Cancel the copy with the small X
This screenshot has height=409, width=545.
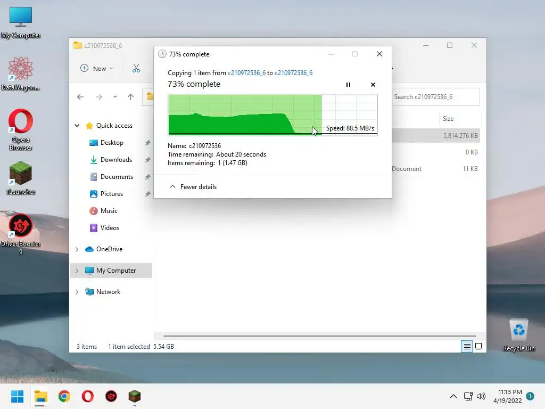[x=373, y=85]
